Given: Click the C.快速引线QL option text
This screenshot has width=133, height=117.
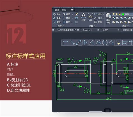Looking at the screenshot, I should (19, 85).
